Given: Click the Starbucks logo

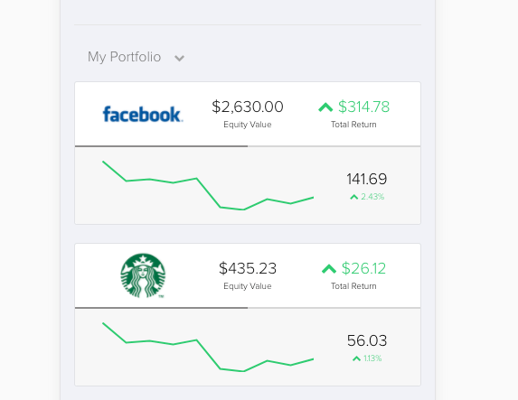Looking at the screenshot, I should click(143, 275).
